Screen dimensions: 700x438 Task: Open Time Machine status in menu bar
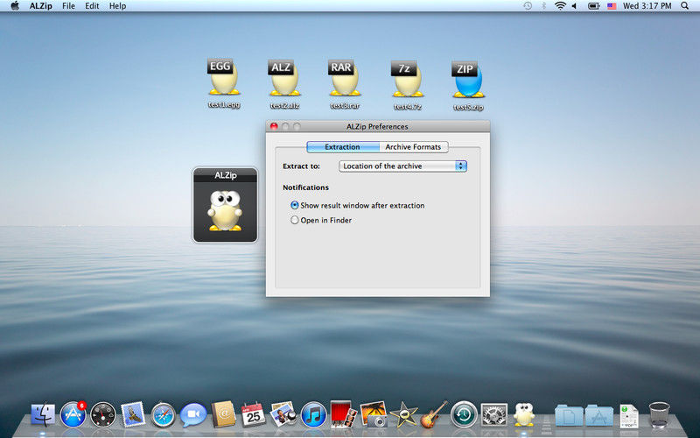click(x=528, y=6)
